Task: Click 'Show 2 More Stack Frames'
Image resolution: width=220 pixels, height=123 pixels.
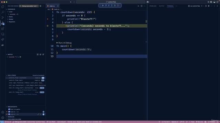Action: coord(27,94)
